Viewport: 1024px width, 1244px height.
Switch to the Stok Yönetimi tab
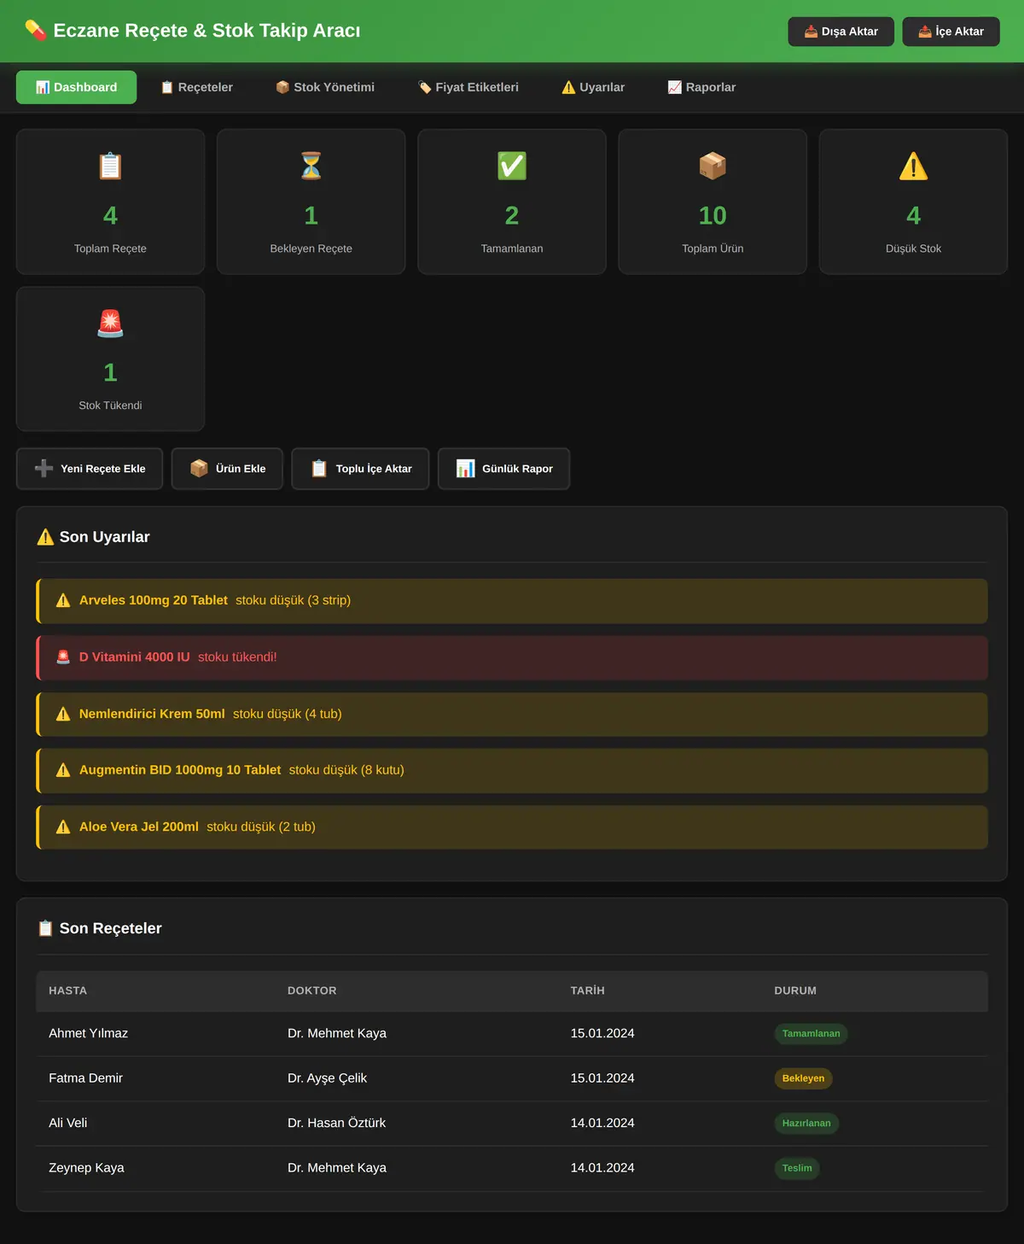coord(325,87)
